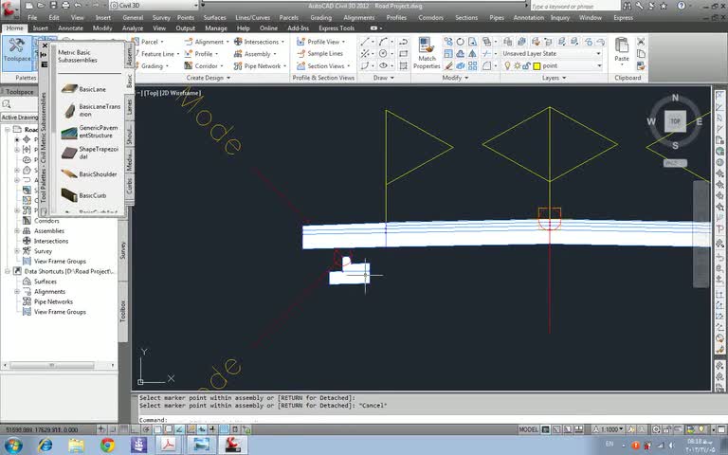Open the Corridors menu
Image resolution: width=728 pixels, height=455 pixels.
click(430, 18)
